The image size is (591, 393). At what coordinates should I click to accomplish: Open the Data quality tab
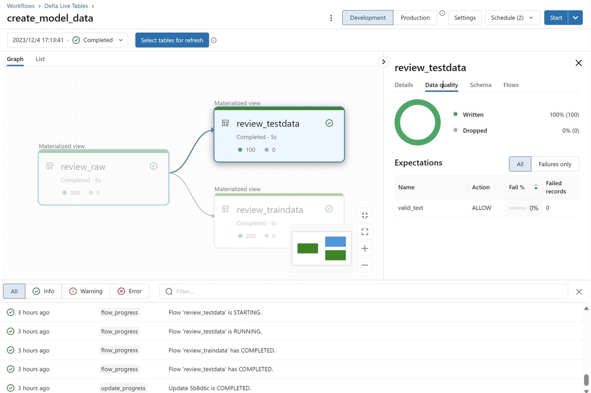click(442, 85)
